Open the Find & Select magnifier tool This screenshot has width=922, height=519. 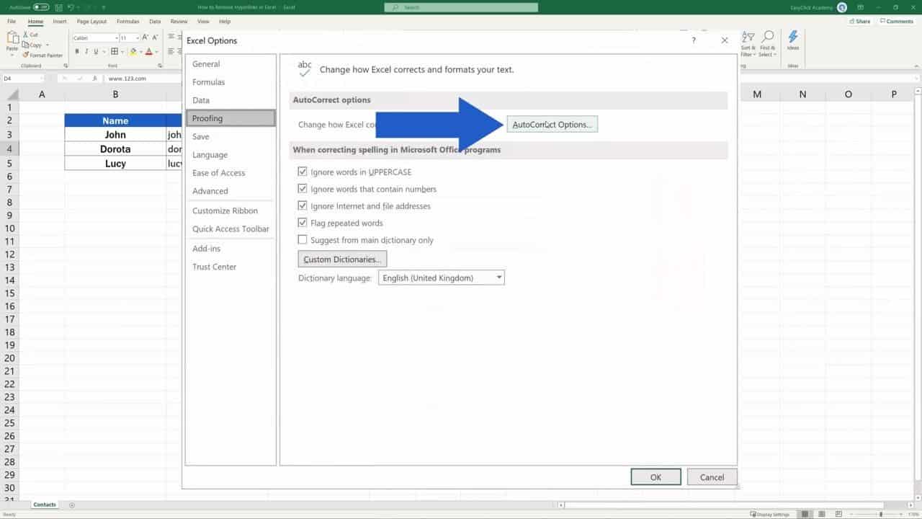coord(767,37)
